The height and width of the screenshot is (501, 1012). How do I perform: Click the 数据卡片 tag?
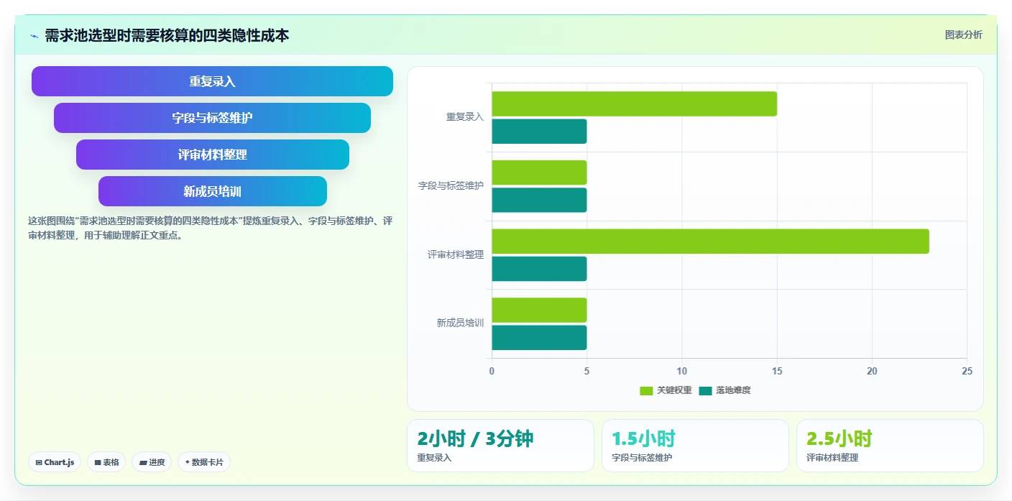204,462
